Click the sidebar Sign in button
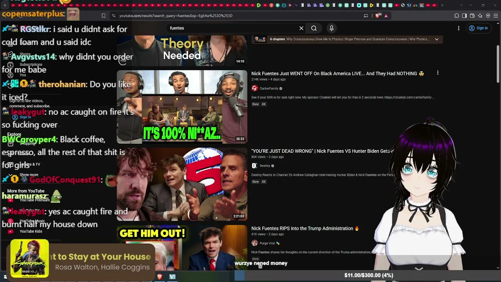The height and width of the screenshot is (282, 501). (x=22, y=117)
